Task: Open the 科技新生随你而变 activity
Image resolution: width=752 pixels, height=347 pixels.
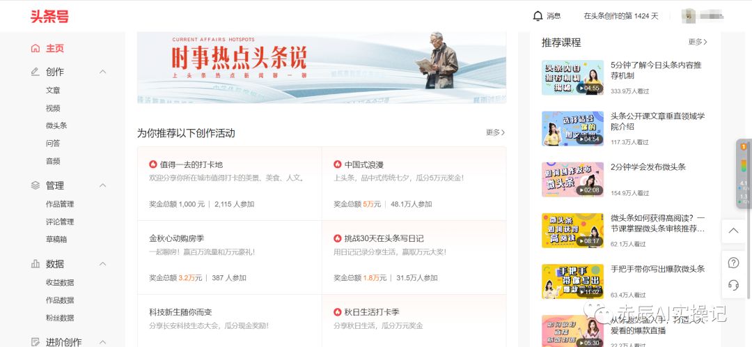Action: click(x=229, y=321)
